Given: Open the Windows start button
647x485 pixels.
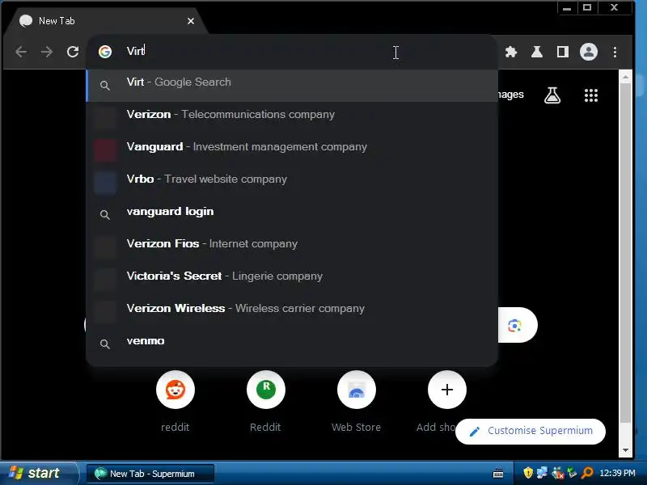Looking at the screenshot, I should [x=38, y=473].
